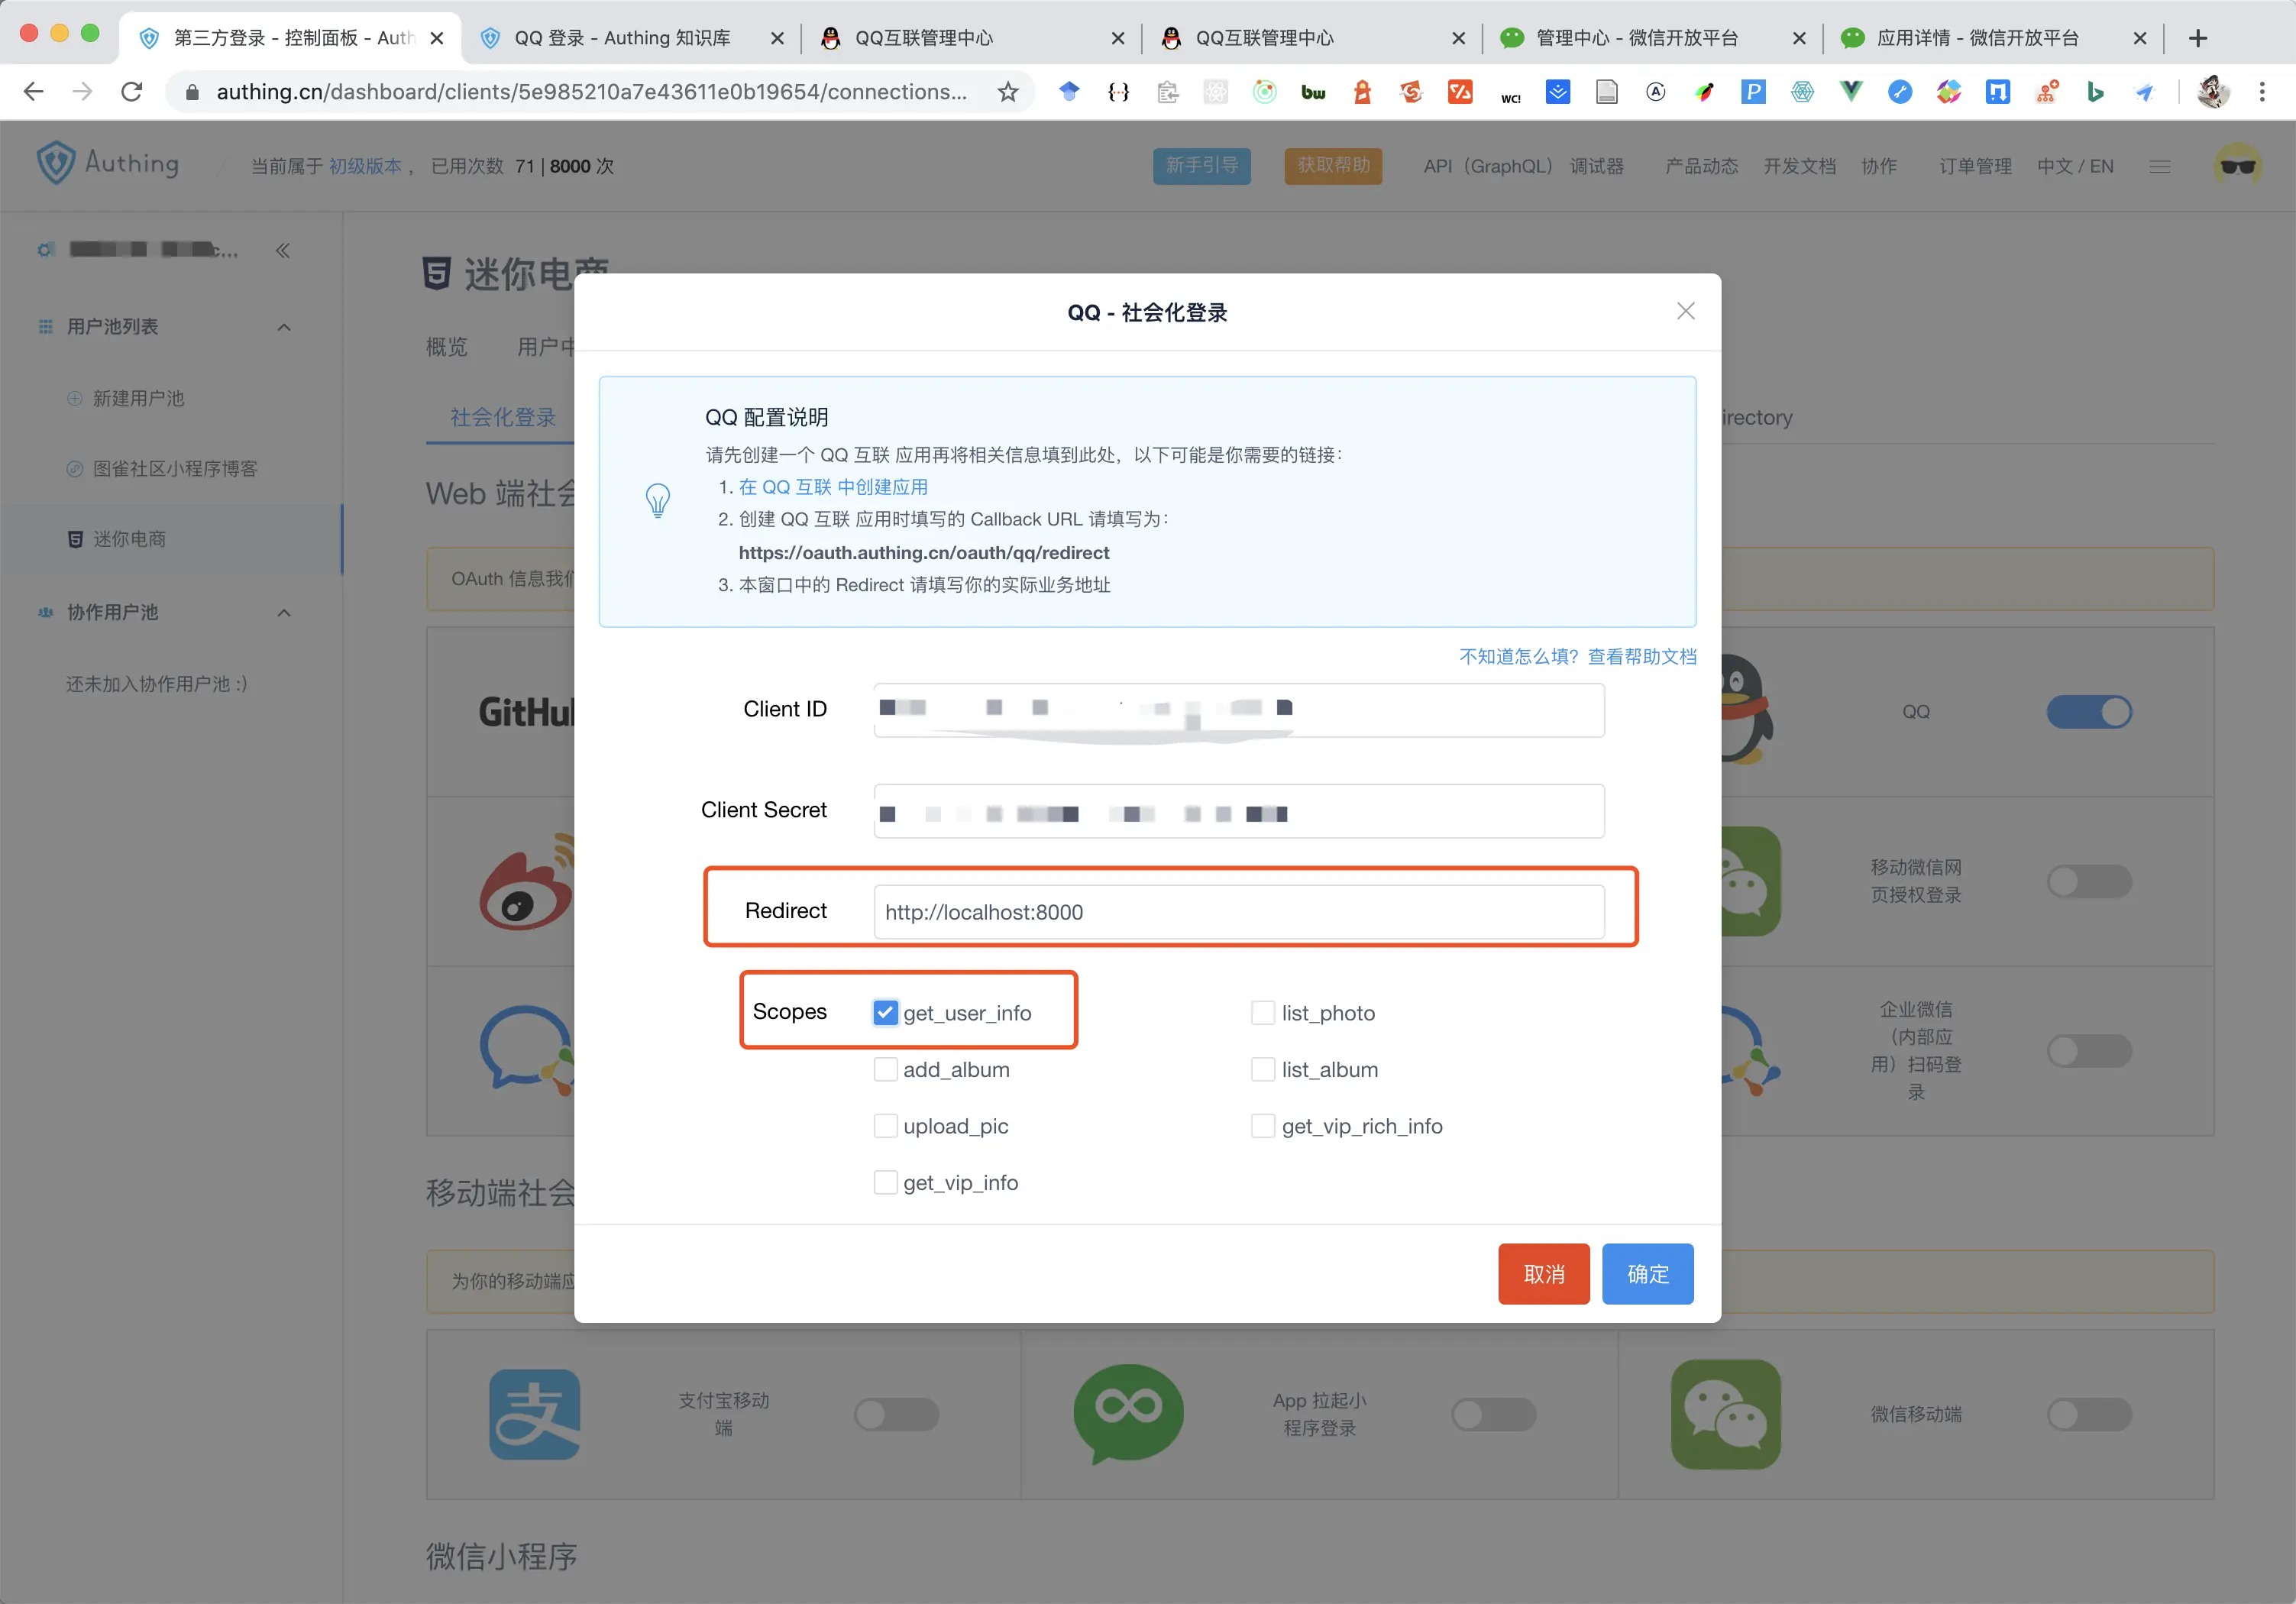The image size is (2296, 1604).
Task: Check the get_user_info scope checkbox
Action: tap(885, 1012)
